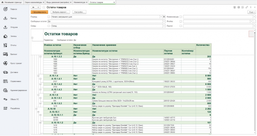Open the Настройки button
Image resolution: width=257 pixels, height=136 pixels.
[79, 12]
